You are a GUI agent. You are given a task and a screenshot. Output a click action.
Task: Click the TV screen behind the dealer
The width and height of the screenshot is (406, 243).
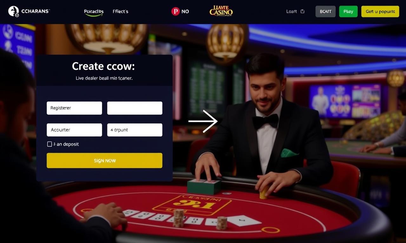(345, 101)
